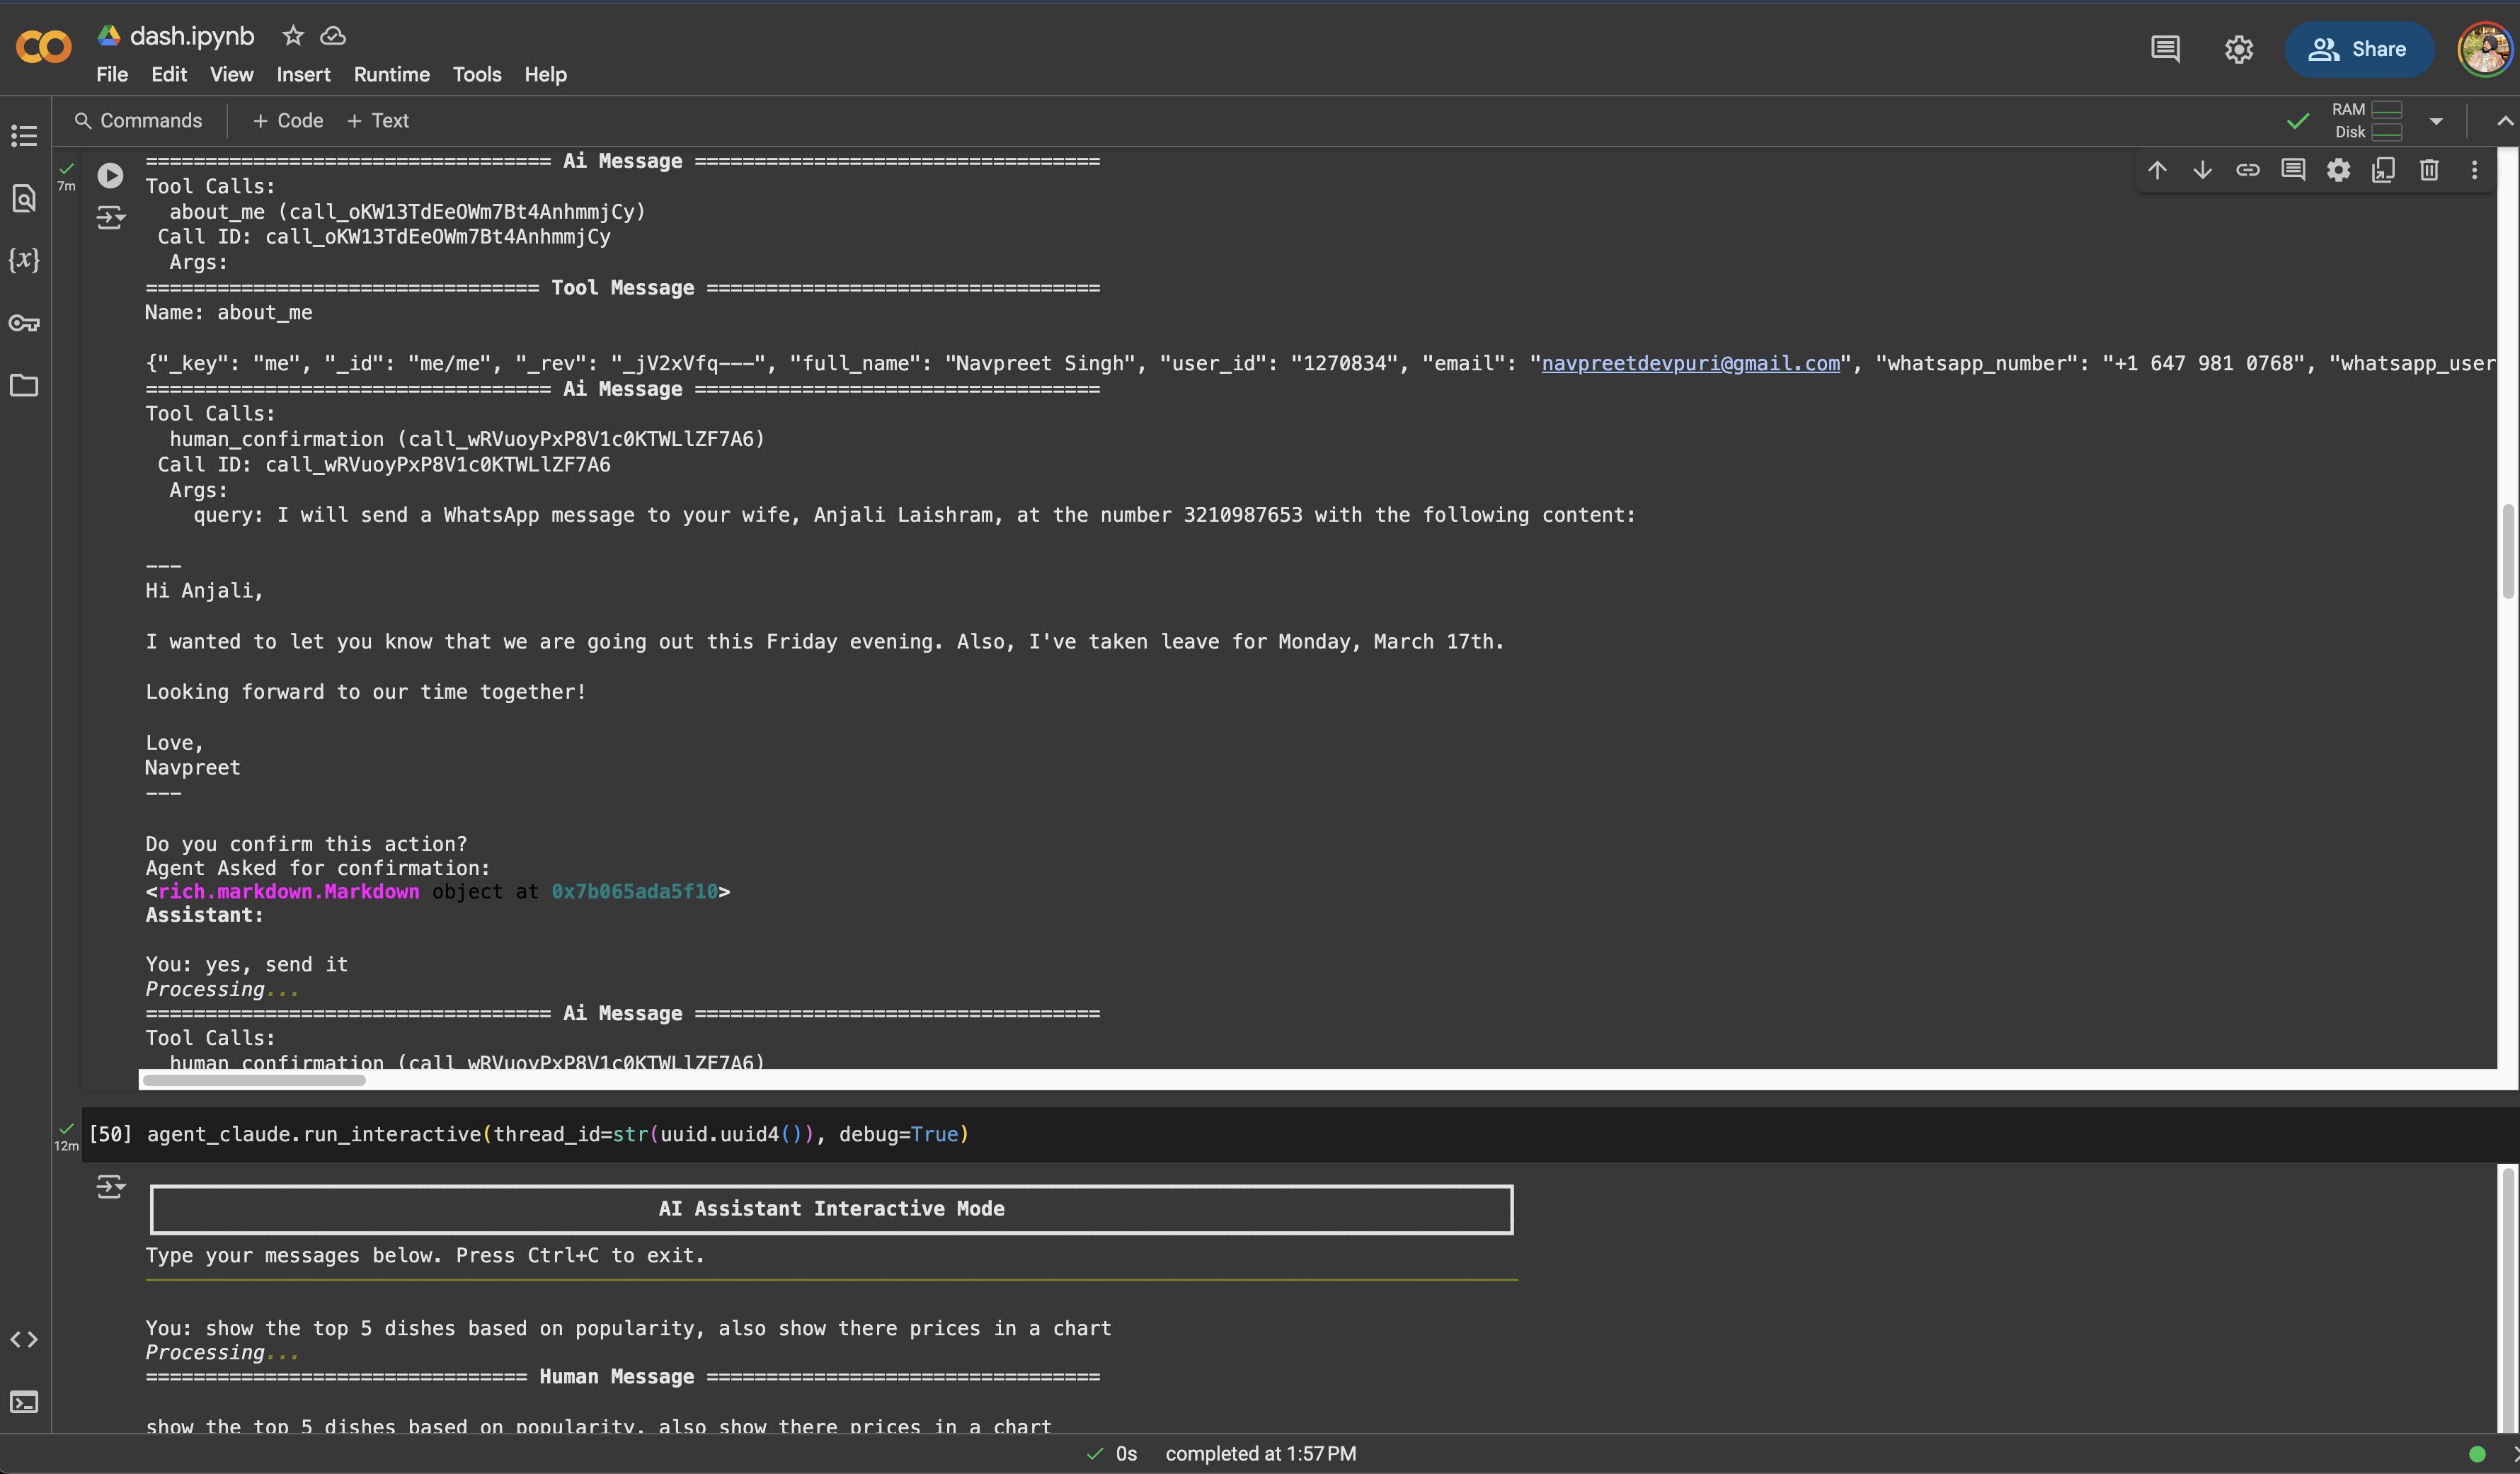Toggle output view of cell 50
Screen dimensions: 2520x1474
tap(110, 1187)
